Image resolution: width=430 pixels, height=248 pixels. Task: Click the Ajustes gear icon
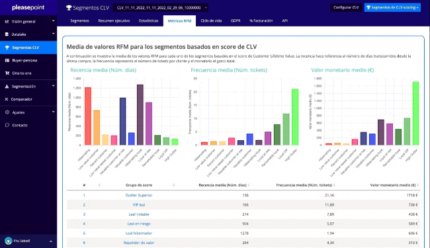7,112
